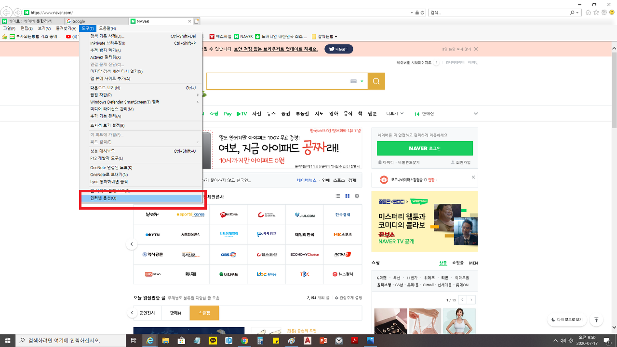The image size is (617, 347).
Task: Open newsstand settings gear icon
Action: point(357,196)
